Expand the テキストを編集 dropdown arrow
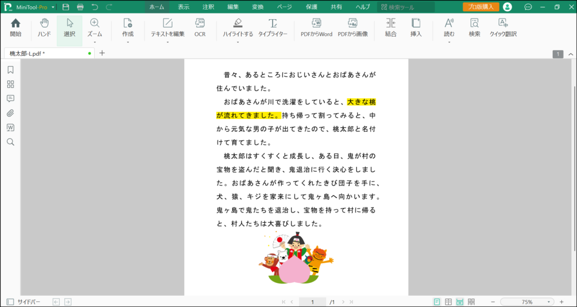 pyautogui.click(x=167, y=42)
